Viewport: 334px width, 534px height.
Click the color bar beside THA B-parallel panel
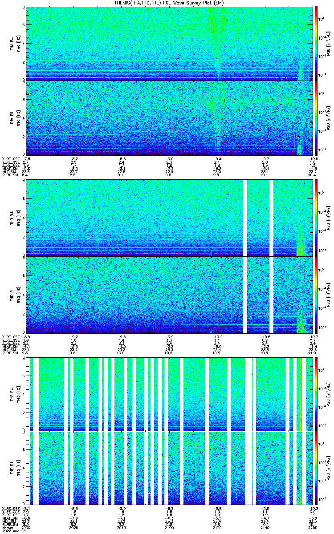click(316, 117)
